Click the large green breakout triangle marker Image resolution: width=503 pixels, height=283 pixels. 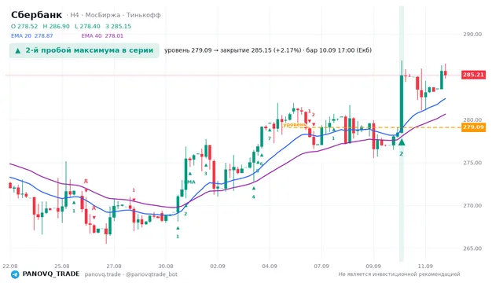tap(402, 141)
